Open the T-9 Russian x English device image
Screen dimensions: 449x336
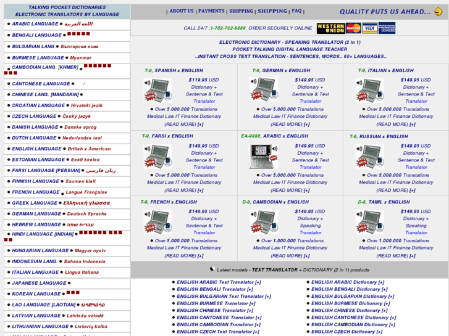pos(369,157)
